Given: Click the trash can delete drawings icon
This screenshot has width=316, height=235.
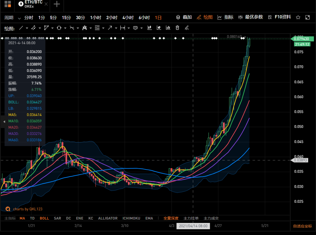Looking at the screenshot, I should pos(177,28).
